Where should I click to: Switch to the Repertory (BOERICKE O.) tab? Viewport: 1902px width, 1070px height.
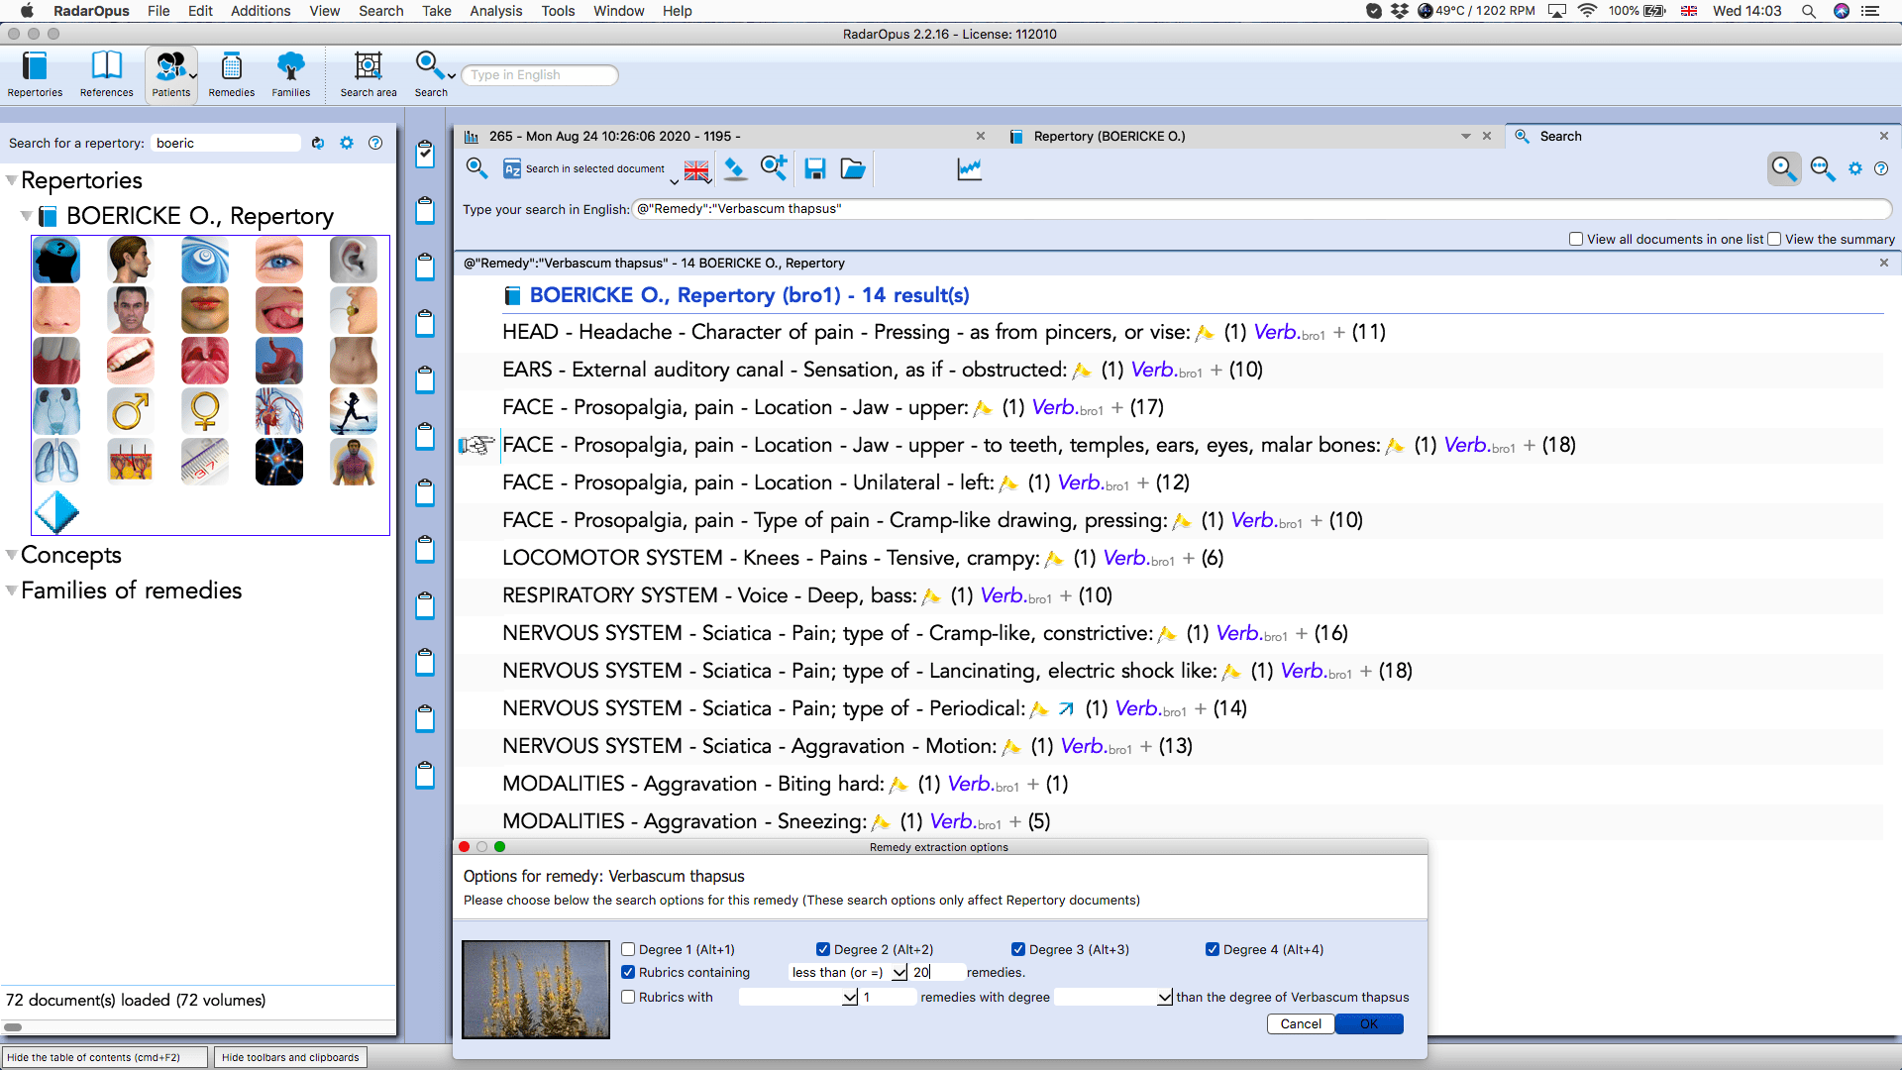point(1109,137)
